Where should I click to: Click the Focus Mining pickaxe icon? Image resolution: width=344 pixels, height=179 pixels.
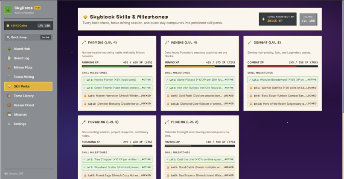pyautogui.click(x=9, y=77)
